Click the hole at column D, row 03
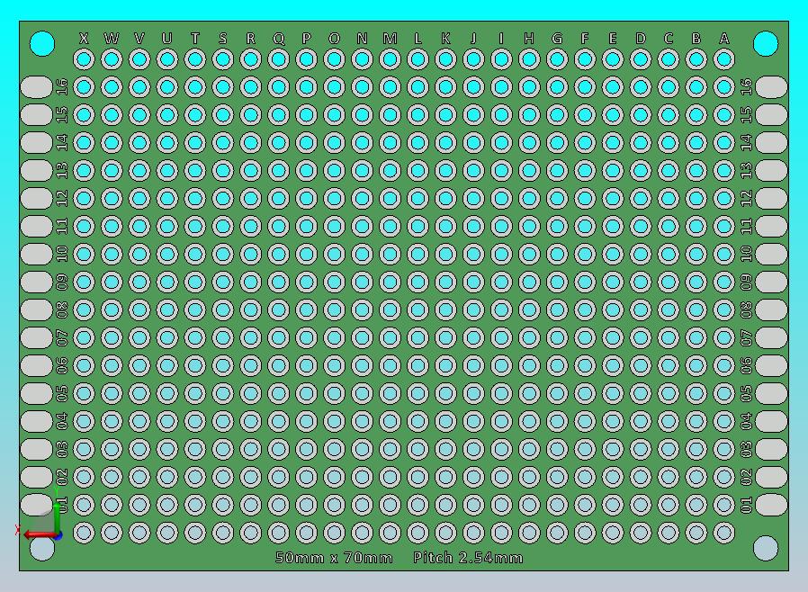The width and height of the screenshot is (808, 592). (641, 449)
